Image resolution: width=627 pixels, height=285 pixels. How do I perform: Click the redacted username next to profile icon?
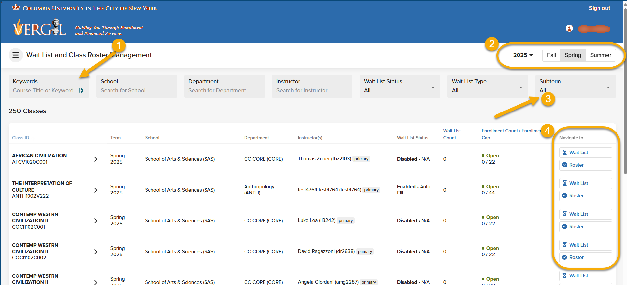pyautogui.click(x=594, y=29)
